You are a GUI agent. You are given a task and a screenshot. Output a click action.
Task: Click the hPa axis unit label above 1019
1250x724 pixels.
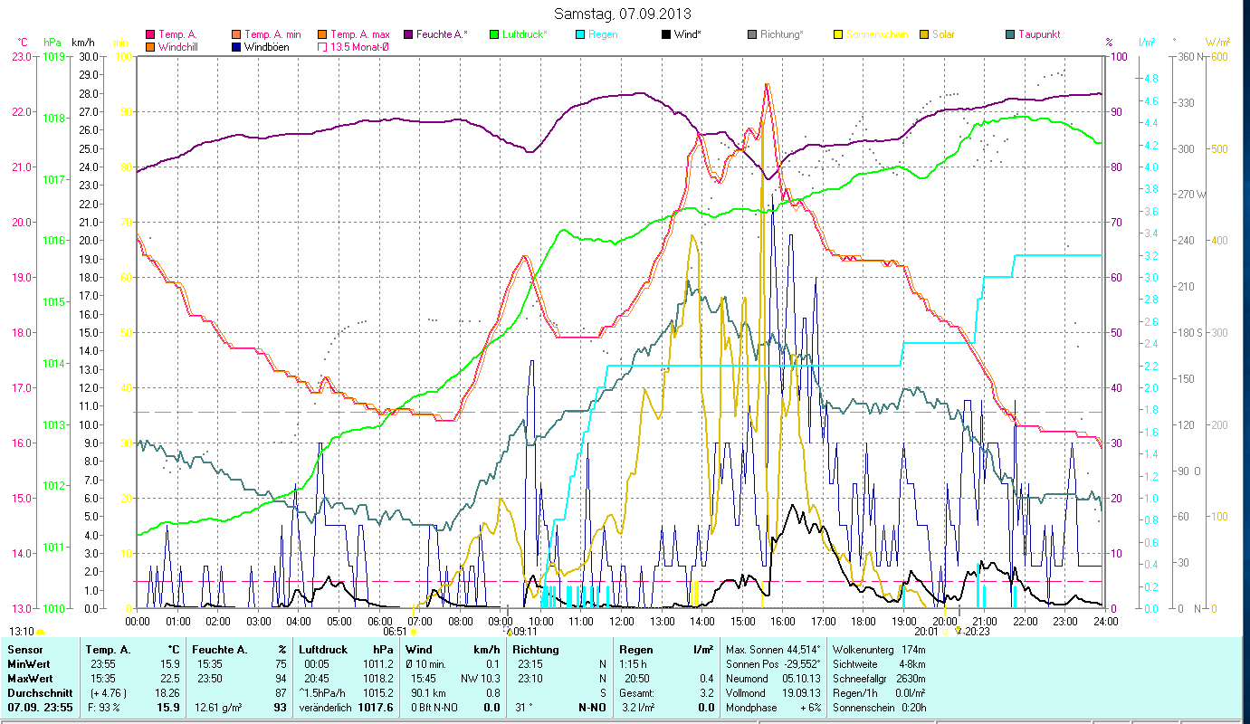click(52, 43)
